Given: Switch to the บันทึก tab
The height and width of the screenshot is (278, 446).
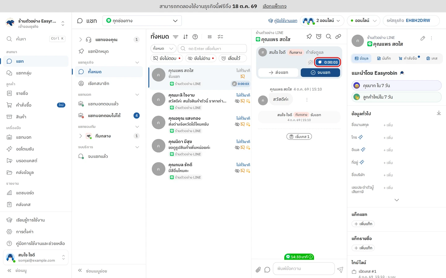Looking at the screenshot, I should click(x=384, y=58).
